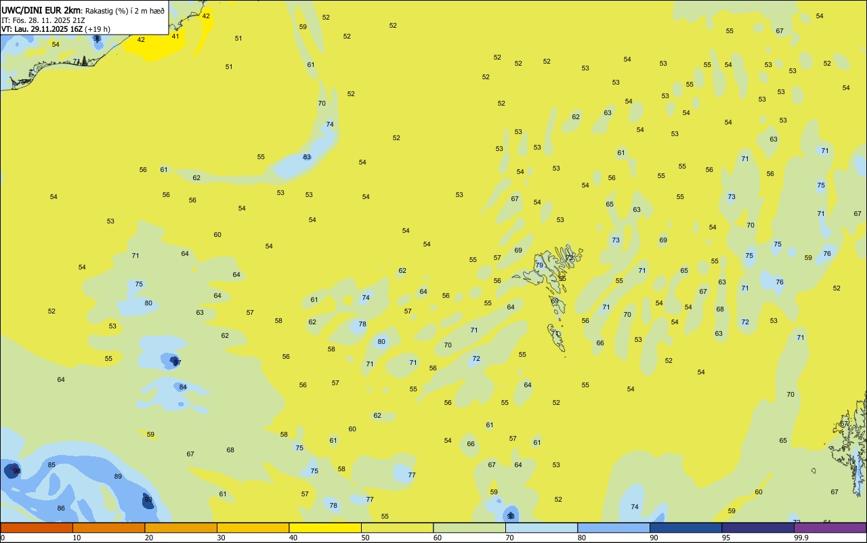Click the legend tick label "99.9"
The image size is (867, 543).
click(x=801, y=538)
